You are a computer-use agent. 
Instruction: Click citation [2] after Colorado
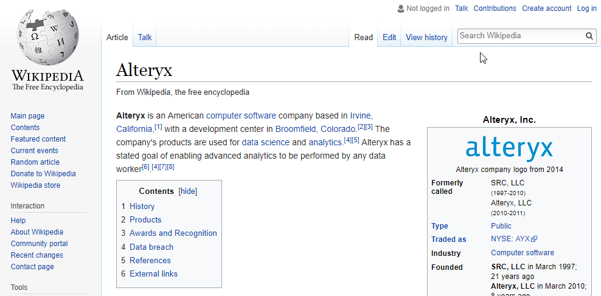pos(361,126)
